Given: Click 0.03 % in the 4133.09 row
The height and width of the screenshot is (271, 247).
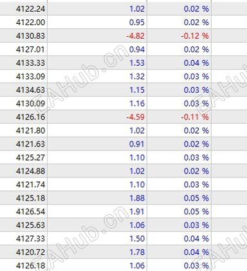Looking at the screenshot, I should tap(196, 77).
